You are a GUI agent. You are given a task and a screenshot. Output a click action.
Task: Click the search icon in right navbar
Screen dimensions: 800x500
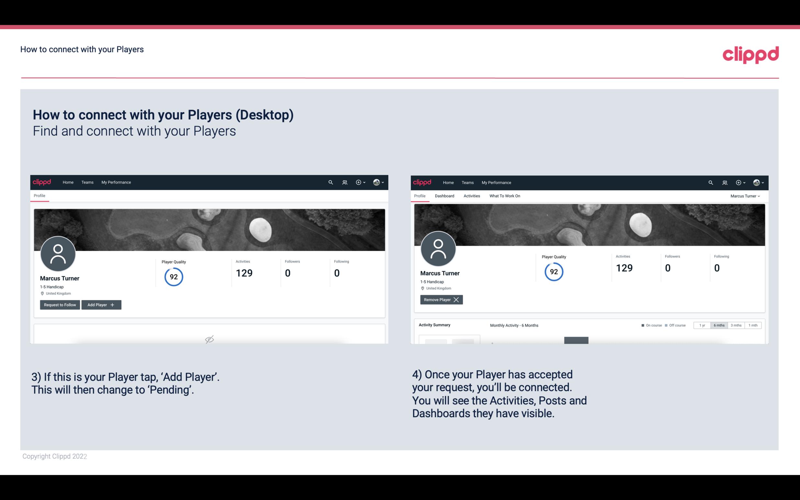710,183
